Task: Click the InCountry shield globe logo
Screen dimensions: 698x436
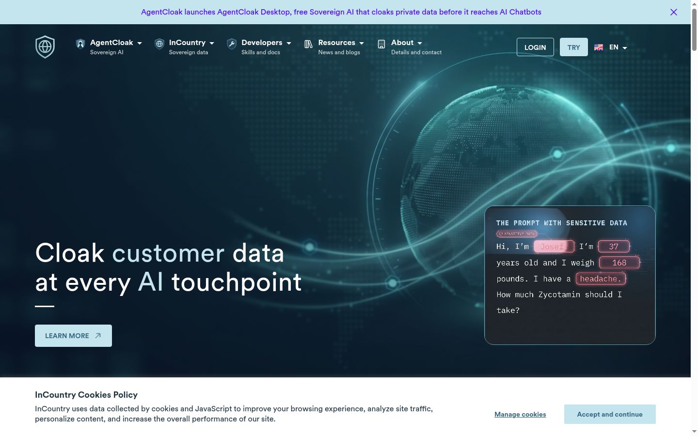Action: [x=45, y=47]
